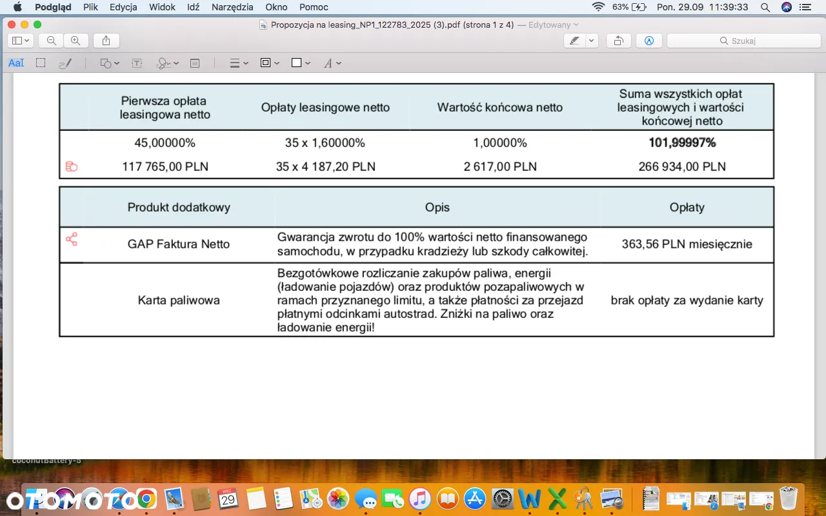The height and width of the screenshot is (516, 826).
Task: Open Maps from the Dock
Action: point(311,499)
